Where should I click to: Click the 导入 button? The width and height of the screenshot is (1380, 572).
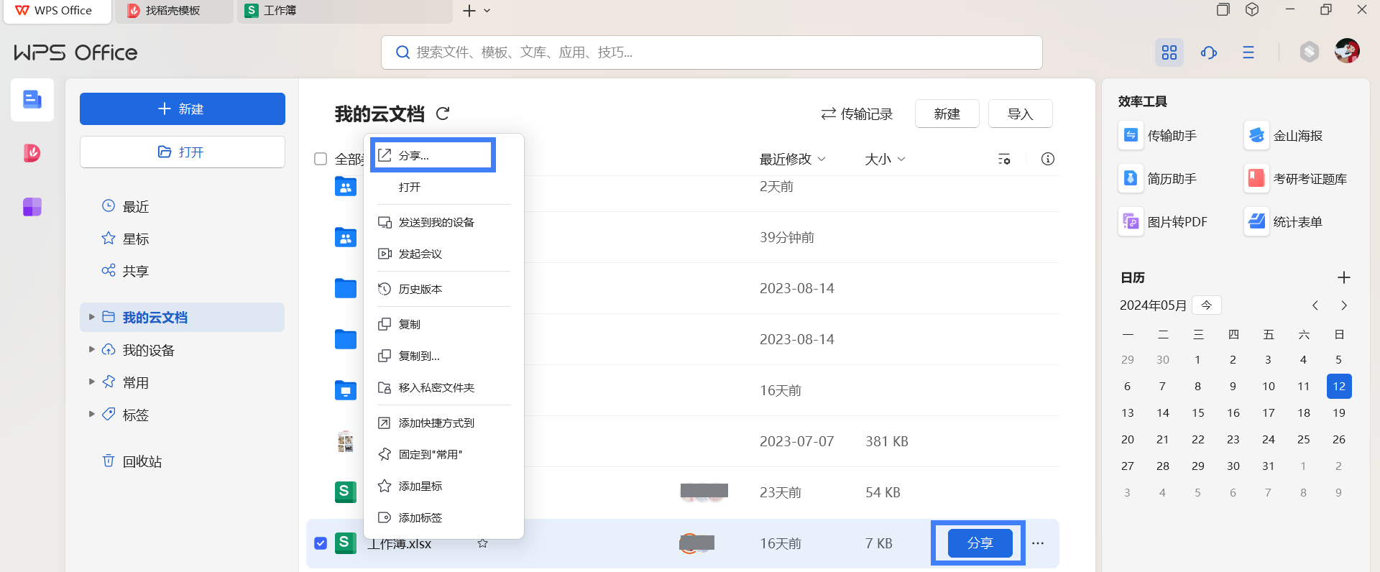pos(1020,114)
